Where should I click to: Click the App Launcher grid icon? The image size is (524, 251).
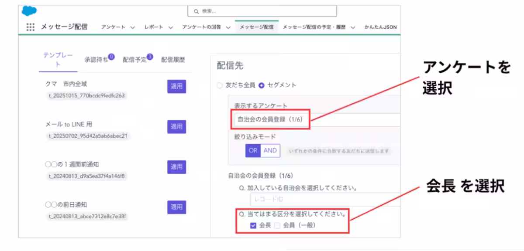[30, 27]
